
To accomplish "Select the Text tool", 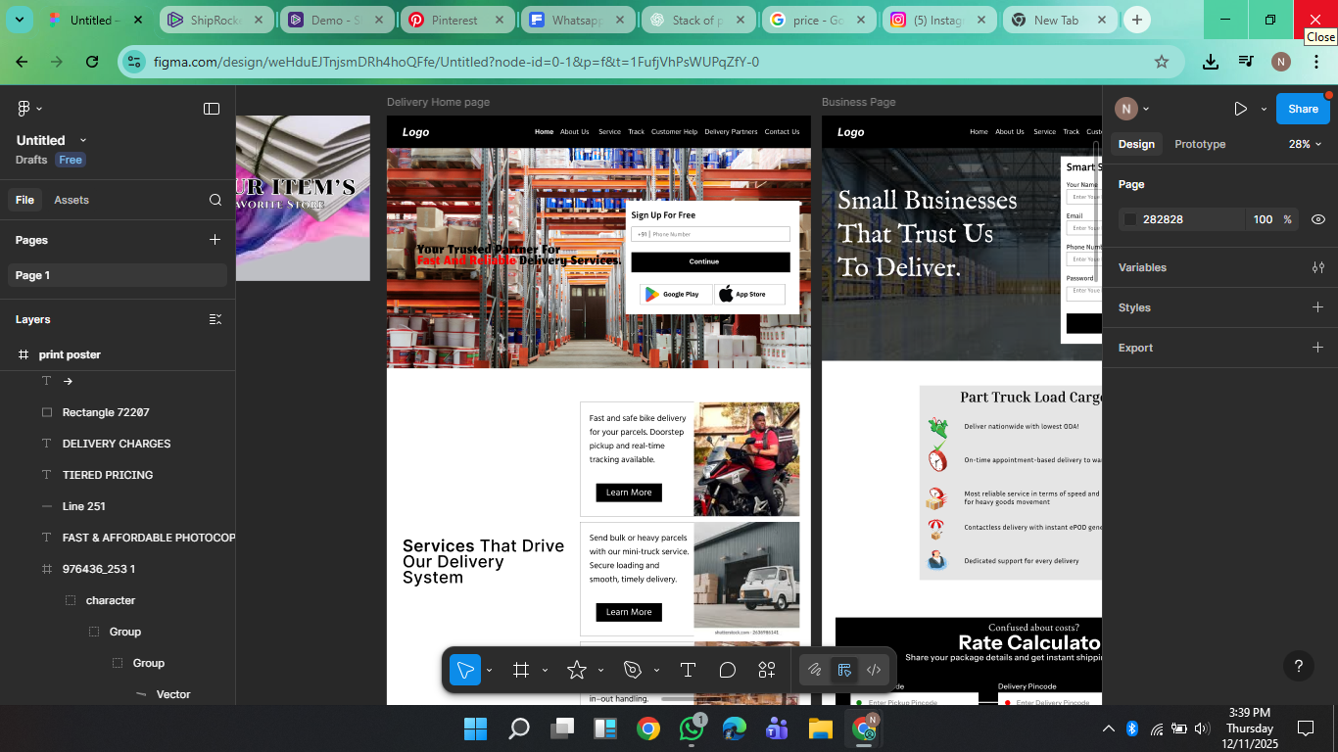I will tap(688, 670).
